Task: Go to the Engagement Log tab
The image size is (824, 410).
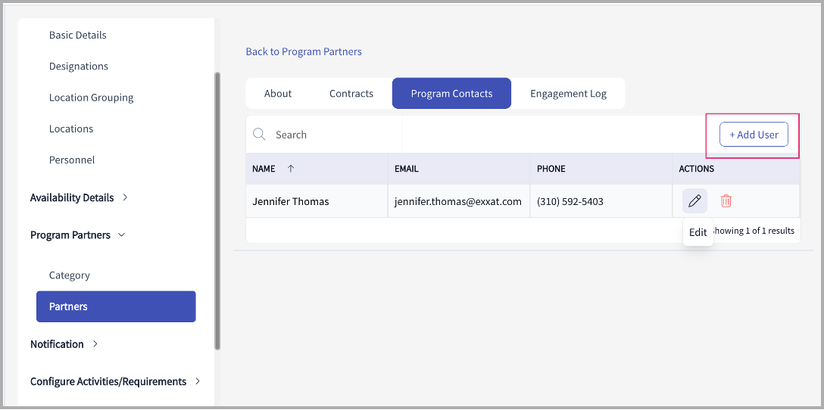Action: coord(568,94)
